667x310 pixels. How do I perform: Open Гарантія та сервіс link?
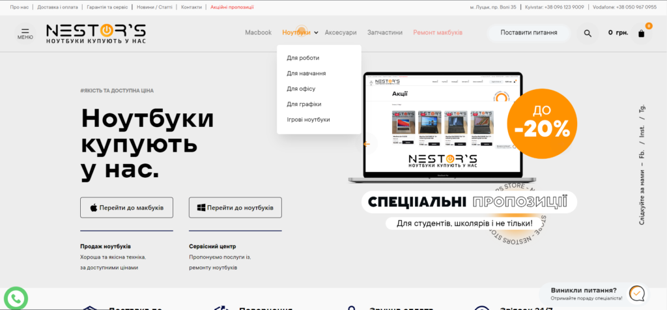[x=107, y=7]
